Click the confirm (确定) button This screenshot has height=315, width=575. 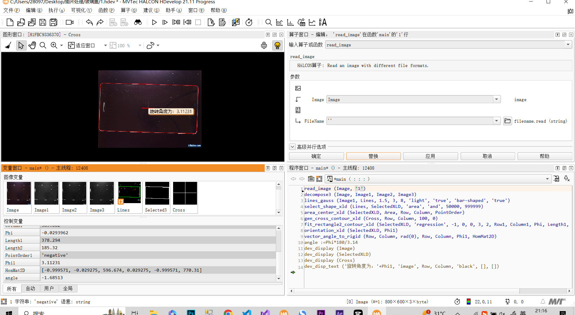click(316, 156)
